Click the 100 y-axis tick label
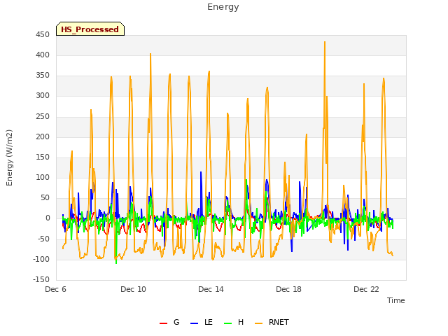 pos(43,177)
